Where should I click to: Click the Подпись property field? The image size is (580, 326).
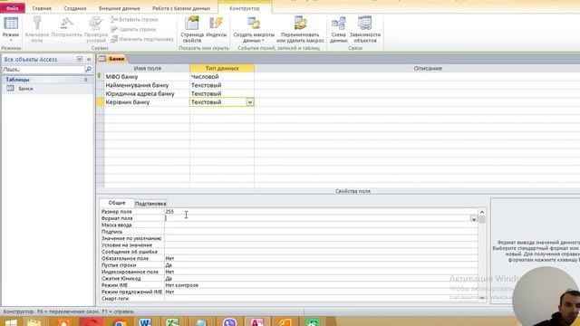click(321, 232)
